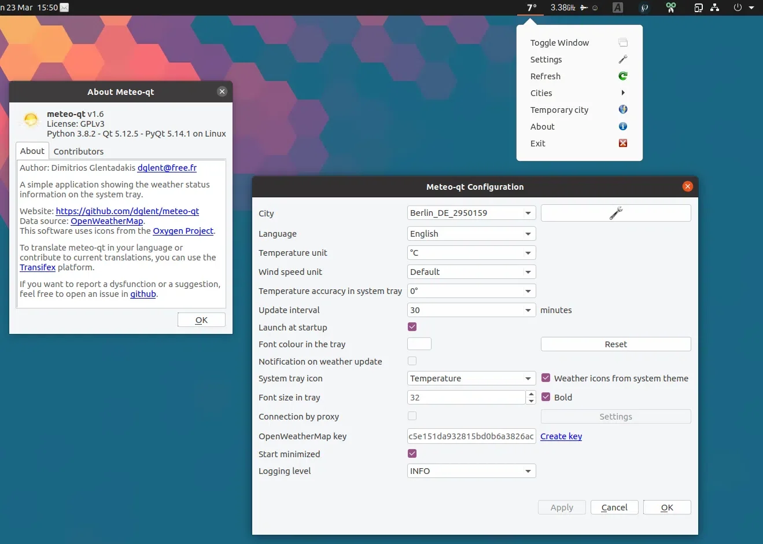The width and height of the screenshot is (763, 544).
Task: Click the screen devices tray icon
Action: (x=698, y=8)
